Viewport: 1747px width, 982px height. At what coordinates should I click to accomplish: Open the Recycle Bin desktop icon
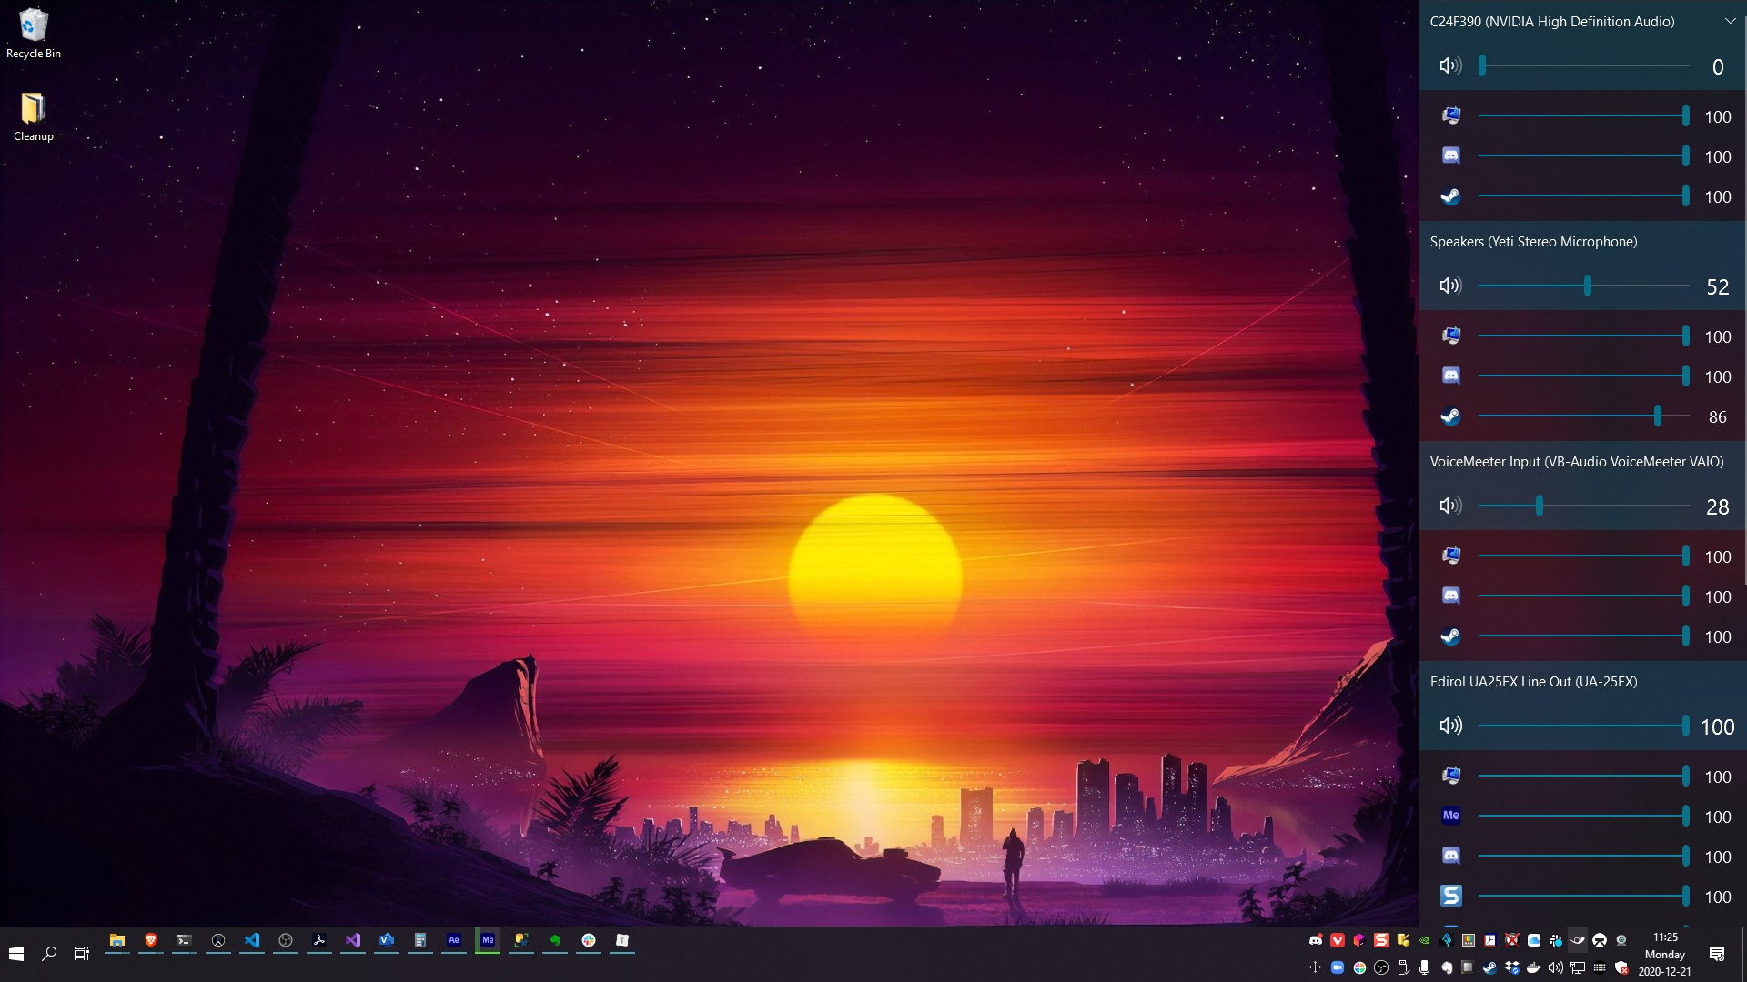pyautogui.click(x=33, y=33)
